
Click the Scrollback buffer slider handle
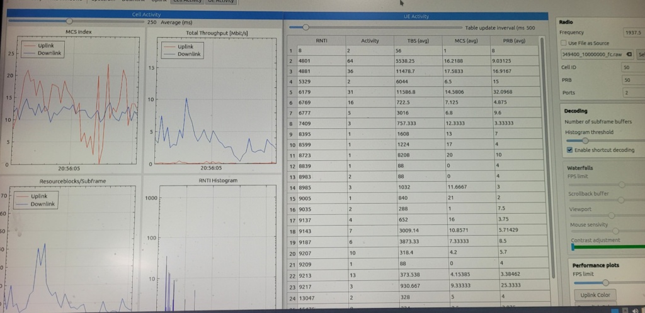[620, 200]
